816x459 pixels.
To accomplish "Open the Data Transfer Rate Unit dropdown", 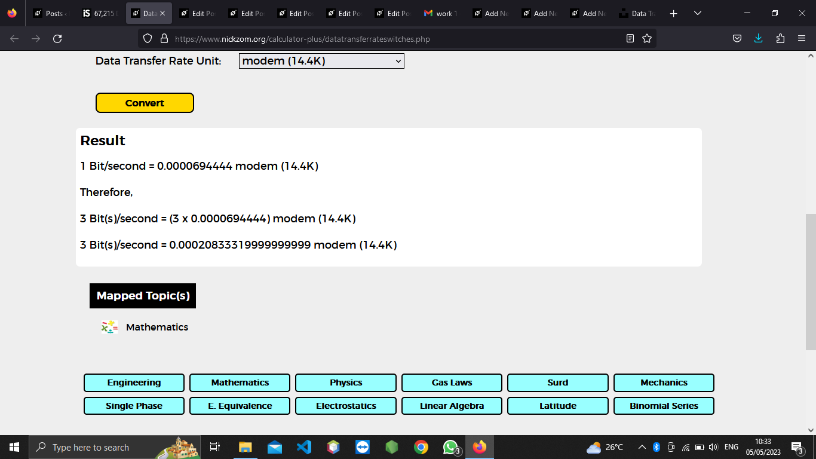I will [321, 61].
